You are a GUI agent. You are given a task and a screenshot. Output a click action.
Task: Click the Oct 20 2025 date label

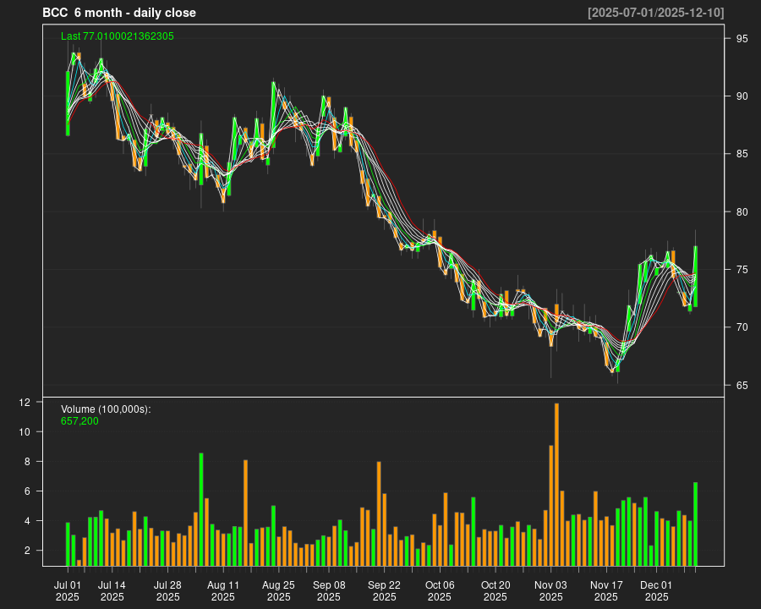495,590
